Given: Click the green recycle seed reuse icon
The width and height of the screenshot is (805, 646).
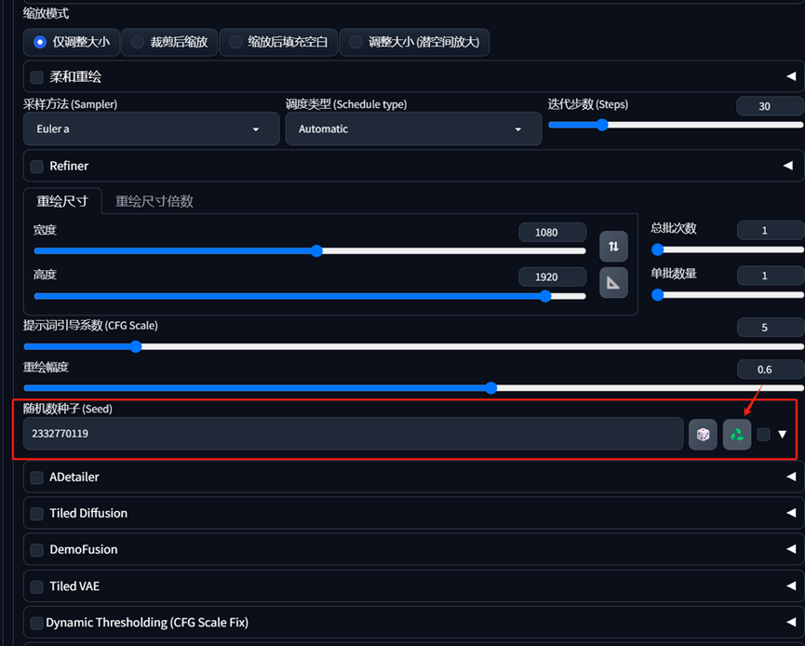Looking at the screenshot, I should [737, 435].
